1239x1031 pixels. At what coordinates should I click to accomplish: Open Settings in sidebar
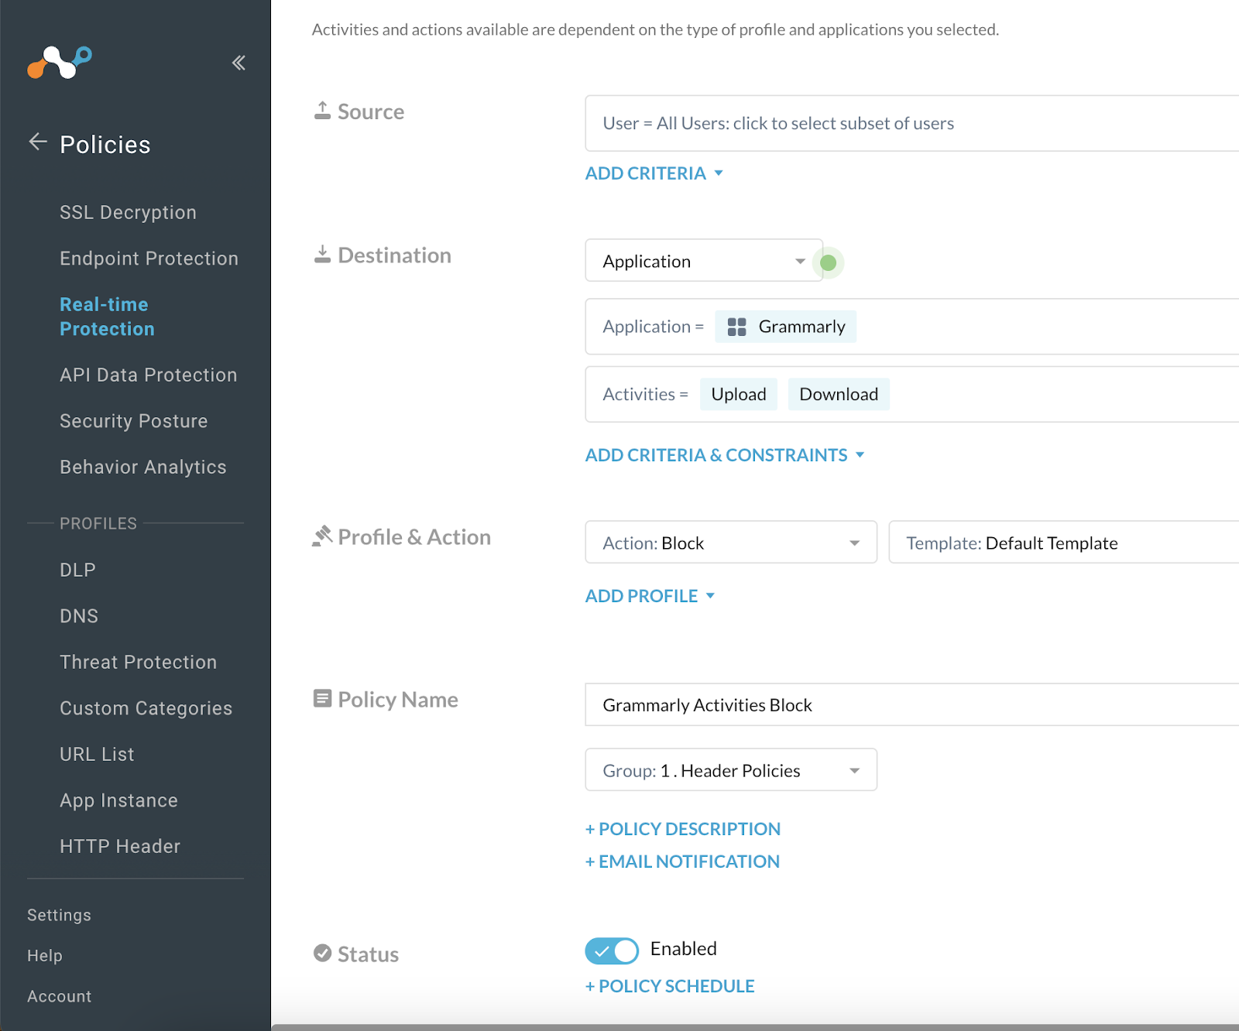click(60, 915)
